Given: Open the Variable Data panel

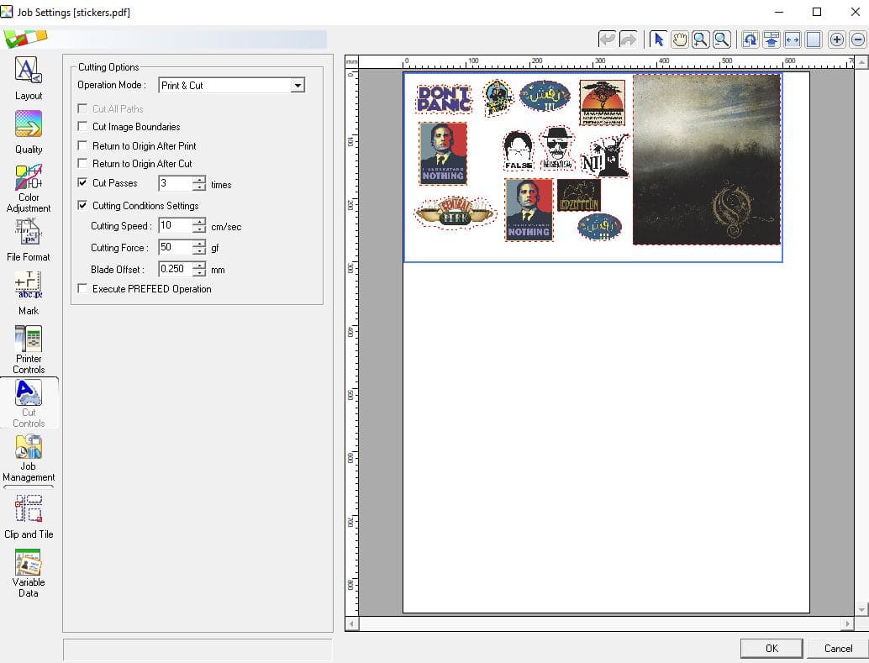Looking at the screenshot, I should [29, 573].
